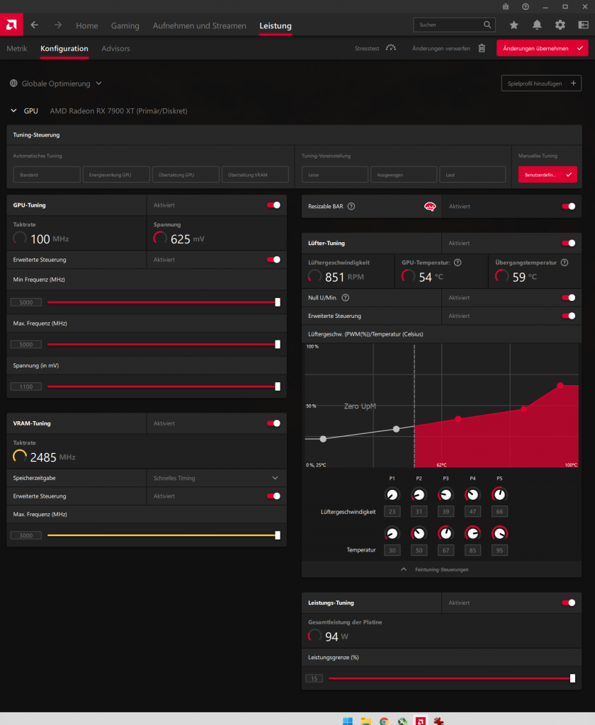Image resolution: width=595 pixels, height=725 pixels.
Task: Toggle VRAM Erweiterte Steuerung switch
Action: tap(273, 496)
